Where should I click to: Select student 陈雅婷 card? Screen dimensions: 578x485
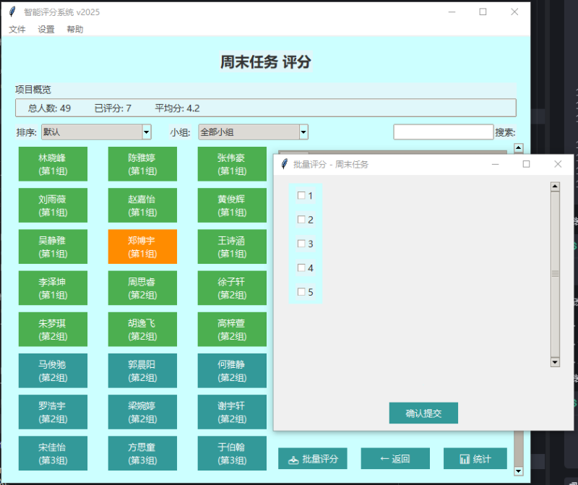click(x=142, y=164)
